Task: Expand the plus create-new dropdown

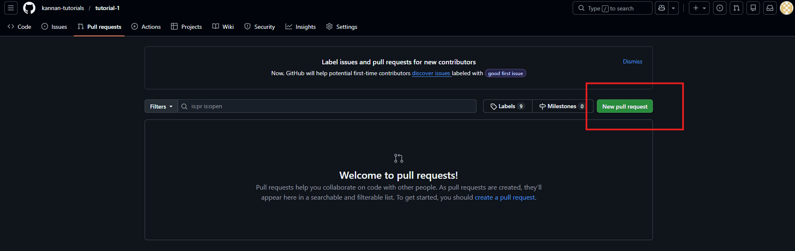Action: point(699,8)
